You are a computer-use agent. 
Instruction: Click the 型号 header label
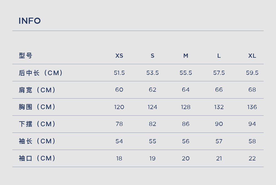point(25,56)
